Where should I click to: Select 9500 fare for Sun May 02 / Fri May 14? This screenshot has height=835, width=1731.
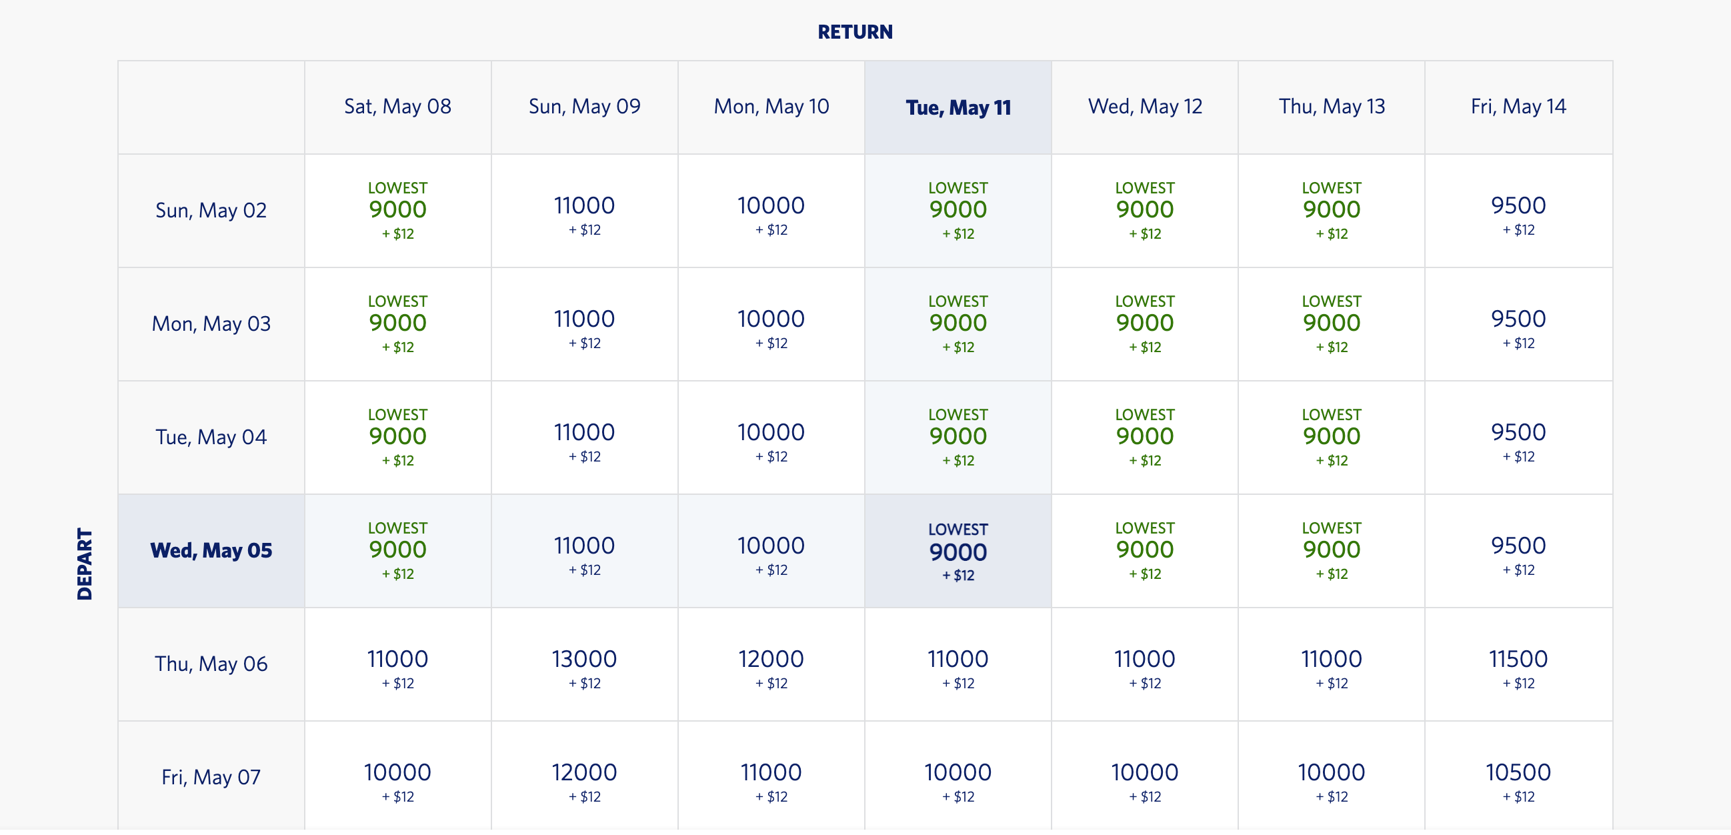click(1518, 211)
